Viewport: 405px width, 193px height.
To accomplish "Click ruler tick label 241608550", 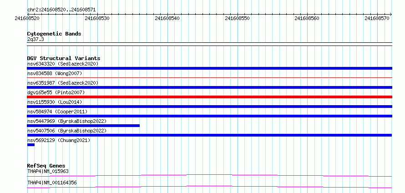I will 238,18.
